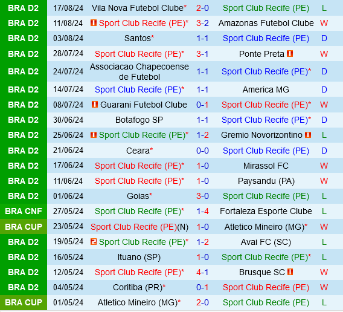Select the Santos team name
Image resolution: width=343 pixels, height=312 pixels.
pos(138,38)
